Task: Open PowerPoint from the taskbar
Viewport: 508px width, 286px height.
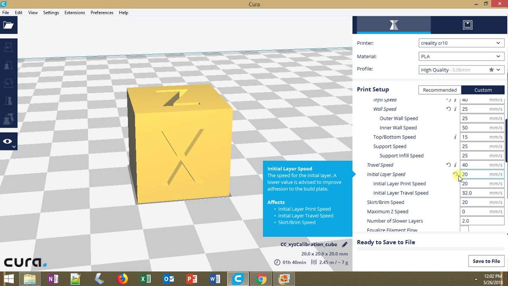Action: 192,279
